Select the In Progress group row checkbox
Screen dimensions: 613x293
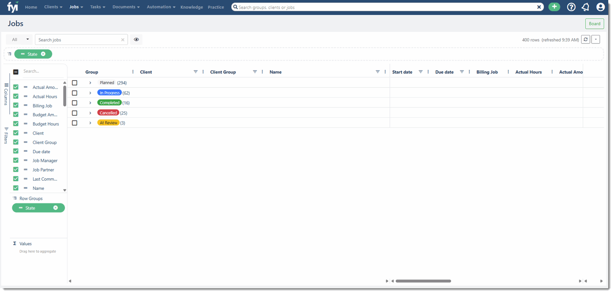(74, 93)
